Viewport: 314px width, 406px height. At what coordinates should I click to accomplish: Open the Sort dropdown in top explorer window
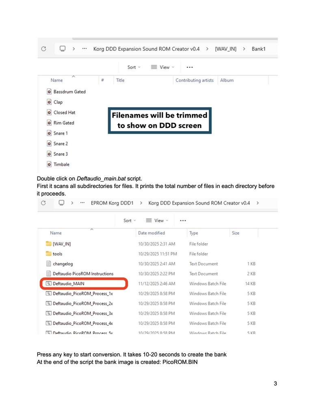tap(134, 67)
